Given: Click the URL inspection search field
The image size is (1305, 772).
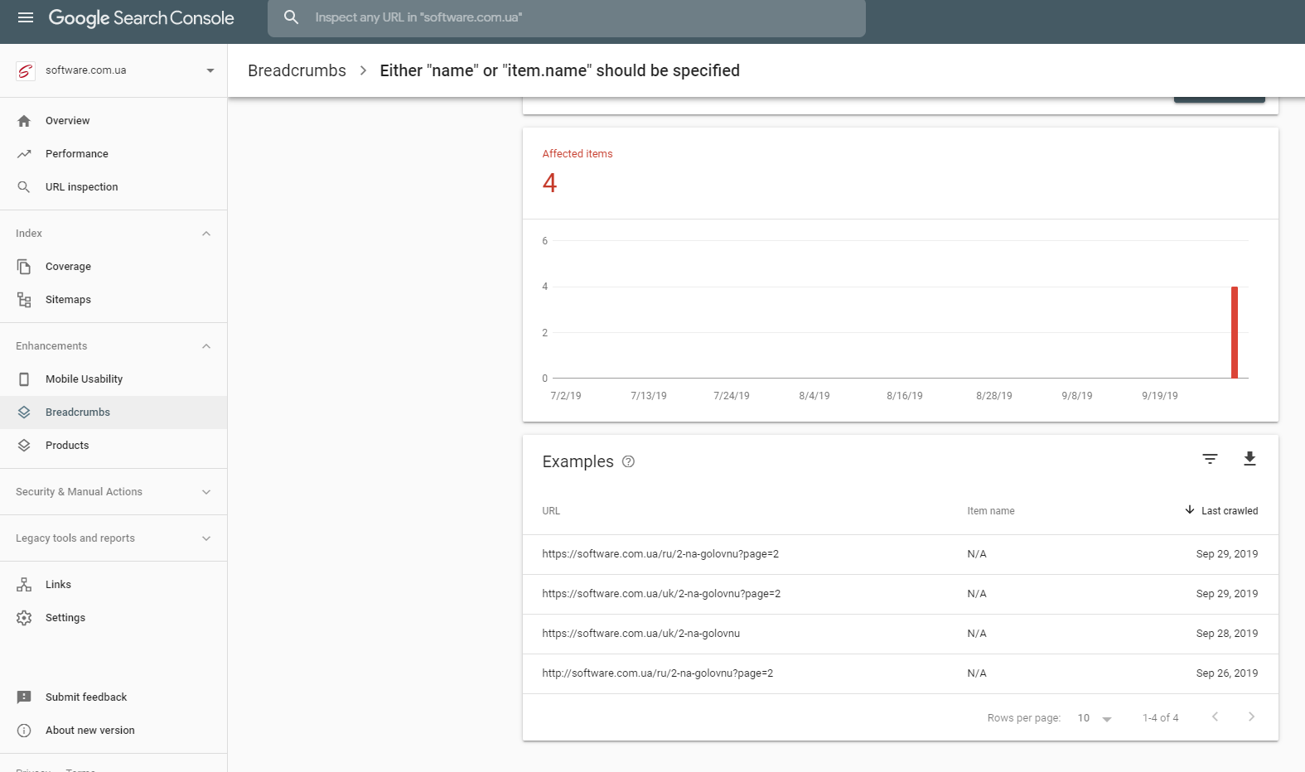Looking at the screenshot, I should 567,18.
